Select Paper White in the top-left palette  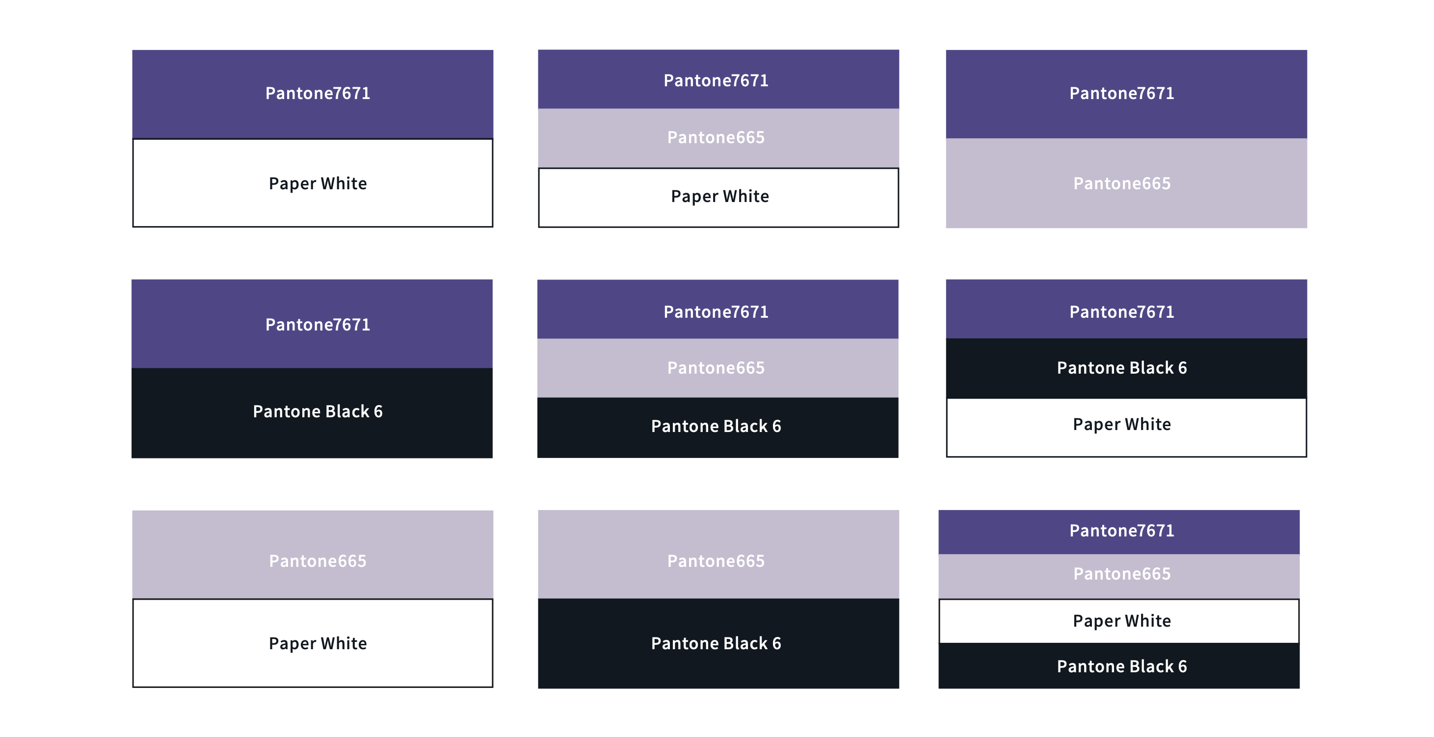click(x=312, y=183)
